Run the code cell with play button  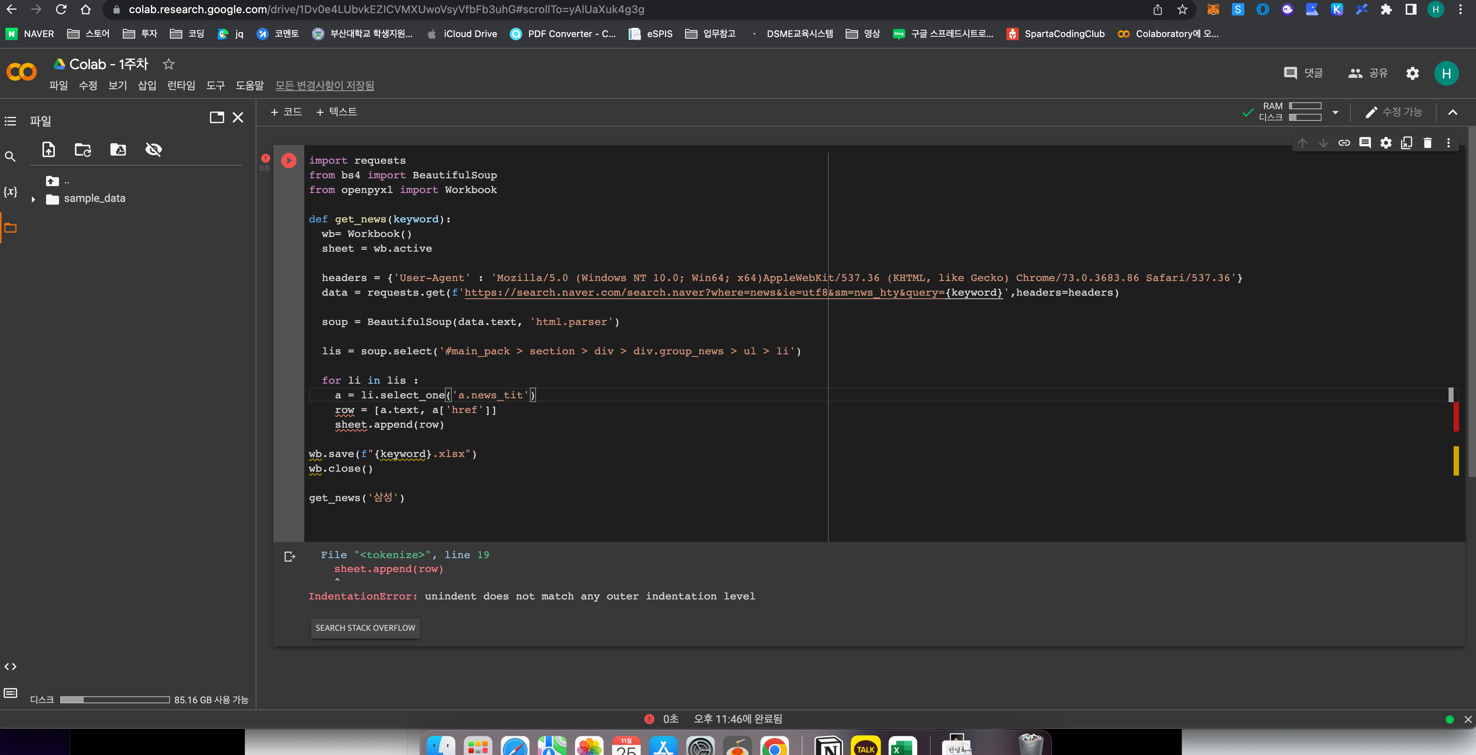point(289,161)
